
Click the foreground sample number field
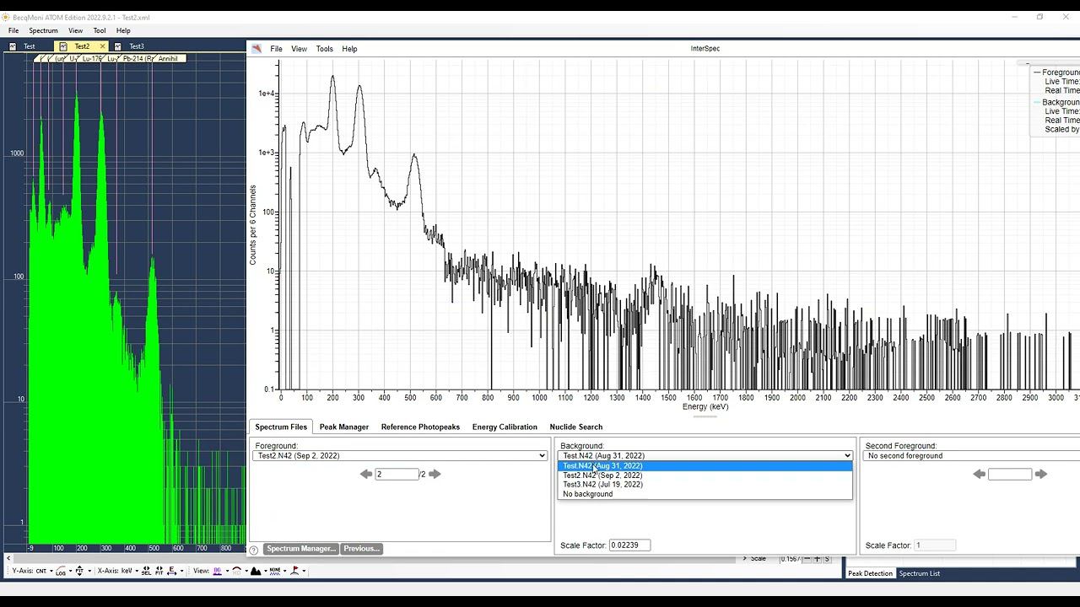[397, 474]
